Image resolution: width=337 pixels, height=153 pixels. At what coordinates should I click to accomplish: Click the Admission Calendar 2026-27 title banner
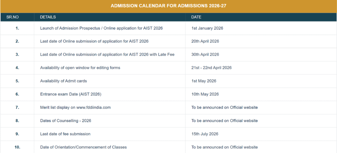click(x=168, y=6)
